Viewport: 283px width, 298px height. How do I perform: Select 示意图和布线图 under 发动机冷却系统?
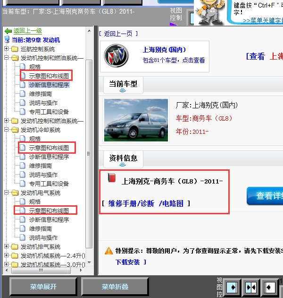tap(49, 148)
